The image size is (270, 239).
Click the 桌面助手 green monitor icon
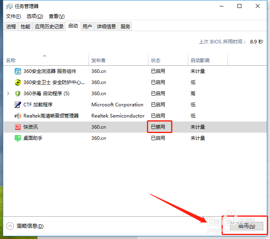pyautogui.click(x=18, y=138)
